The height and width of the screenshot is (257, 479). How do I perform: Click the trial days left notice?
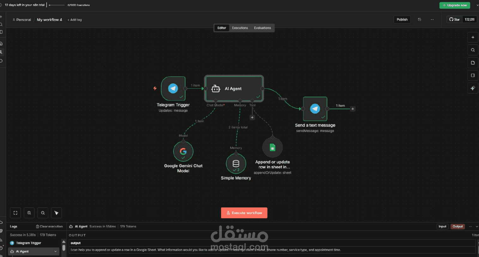(x=25, y=5)
